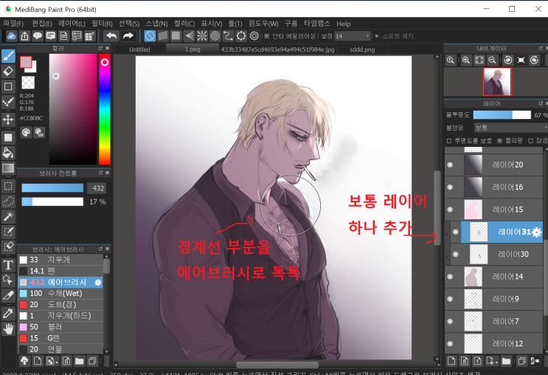This screenshot has height=375, width=548.
Task: Open the palette icon in color panel
Action: pyautogui.click(x=27, y=132)
